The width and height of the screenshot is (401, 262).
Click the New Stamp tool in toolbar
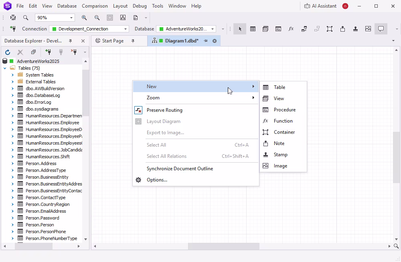click(355, 29)
